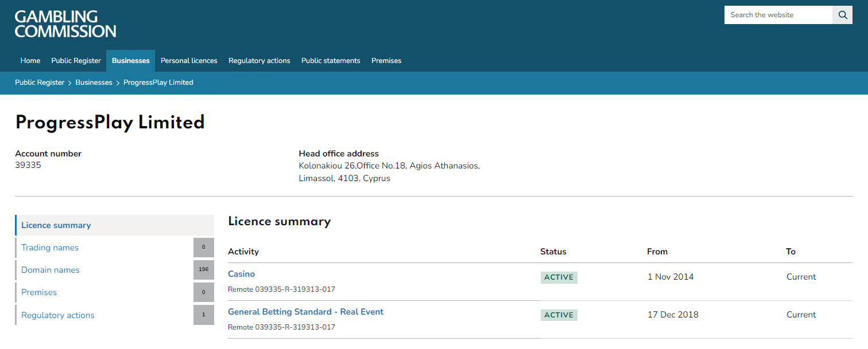The image size is (868, 349).
Task: Open the Premises top navigation item
Action: coord(386,61)
